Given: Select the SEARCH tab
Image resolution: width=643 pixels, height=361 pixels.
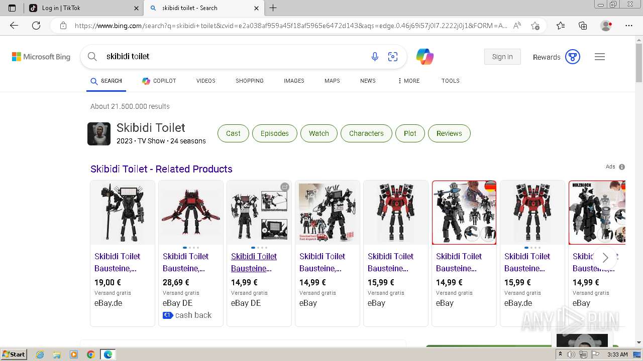Looking at the screenshot, I should 106,81.
